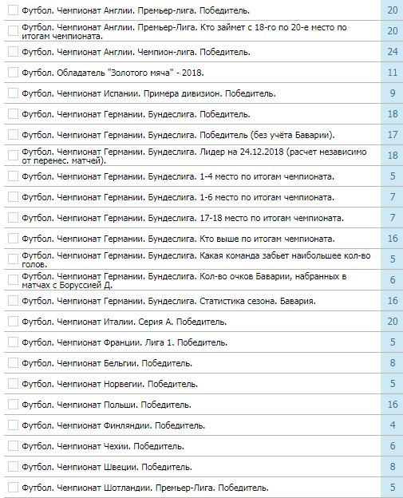Screen dimensions: 403x498
Task: Check the box for Бундеслига. Победитель (без учёта Баварии)
Action: click(13, 135)
